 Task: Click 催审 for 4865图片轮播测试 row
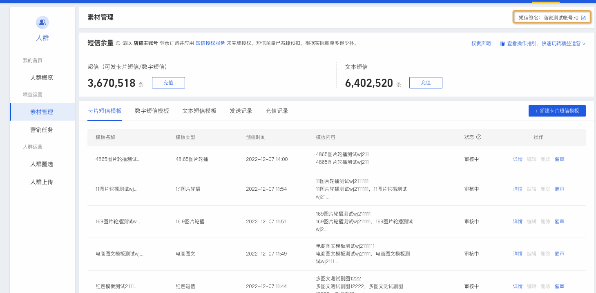[x=559, y=159]
